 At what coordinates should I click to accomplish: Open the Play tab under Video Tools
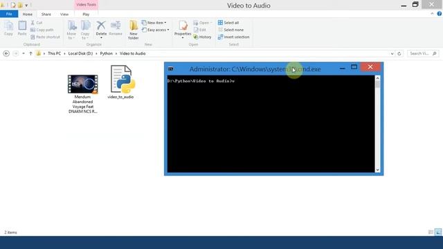click(x=86, y=14)
